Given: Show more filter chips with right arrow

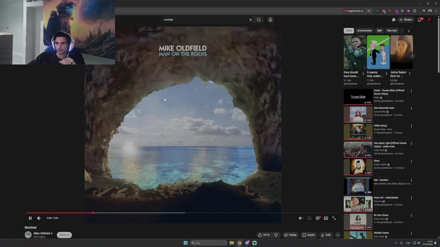Looking at the screenshot, I should [x=408, y=31].
